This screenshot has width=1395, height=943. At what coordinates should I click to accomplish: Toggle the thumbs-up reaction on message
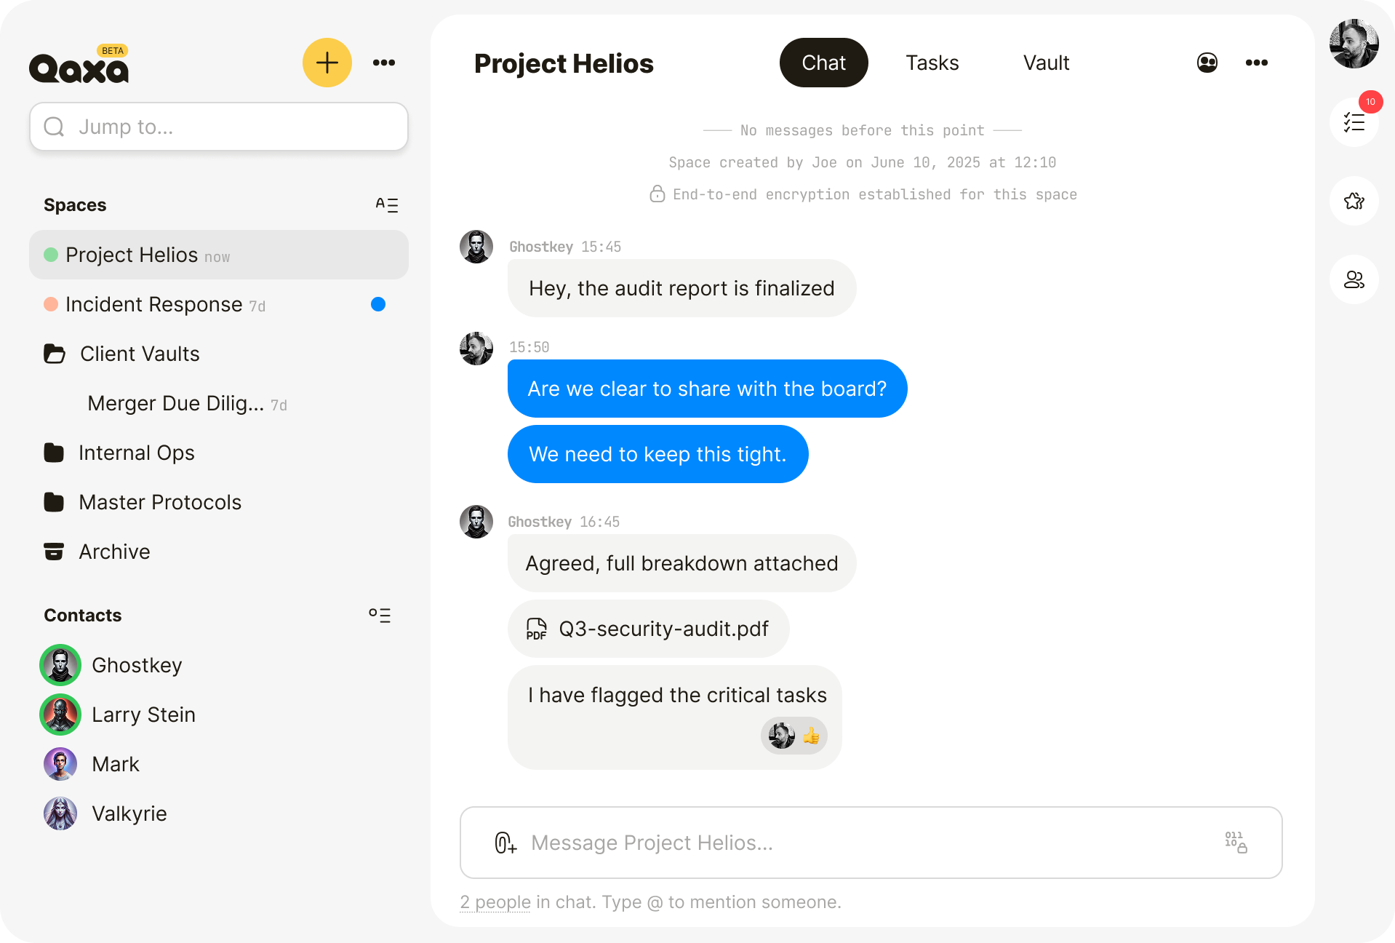pos(794,736)
